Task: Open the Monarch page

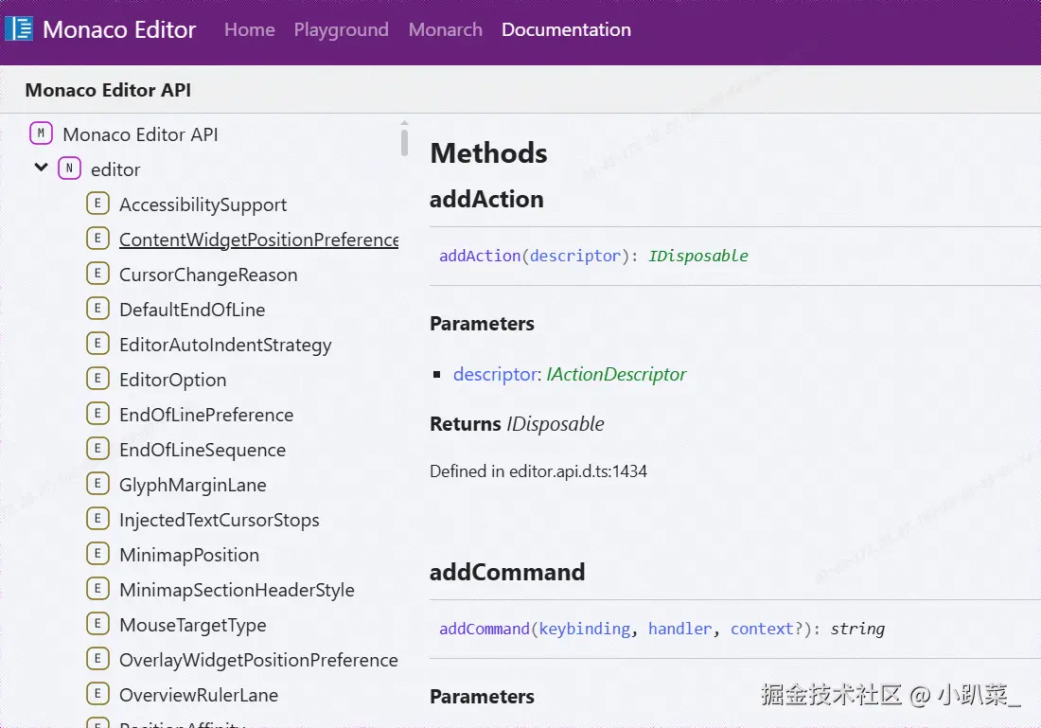Action: click(x=445, y=29)
